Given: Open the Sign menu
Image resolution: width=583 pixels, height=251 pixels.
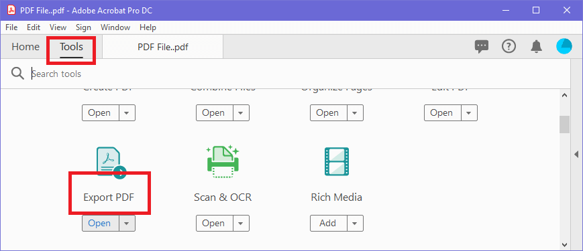Looking at the screenshot, I should (x=83, y=27).
